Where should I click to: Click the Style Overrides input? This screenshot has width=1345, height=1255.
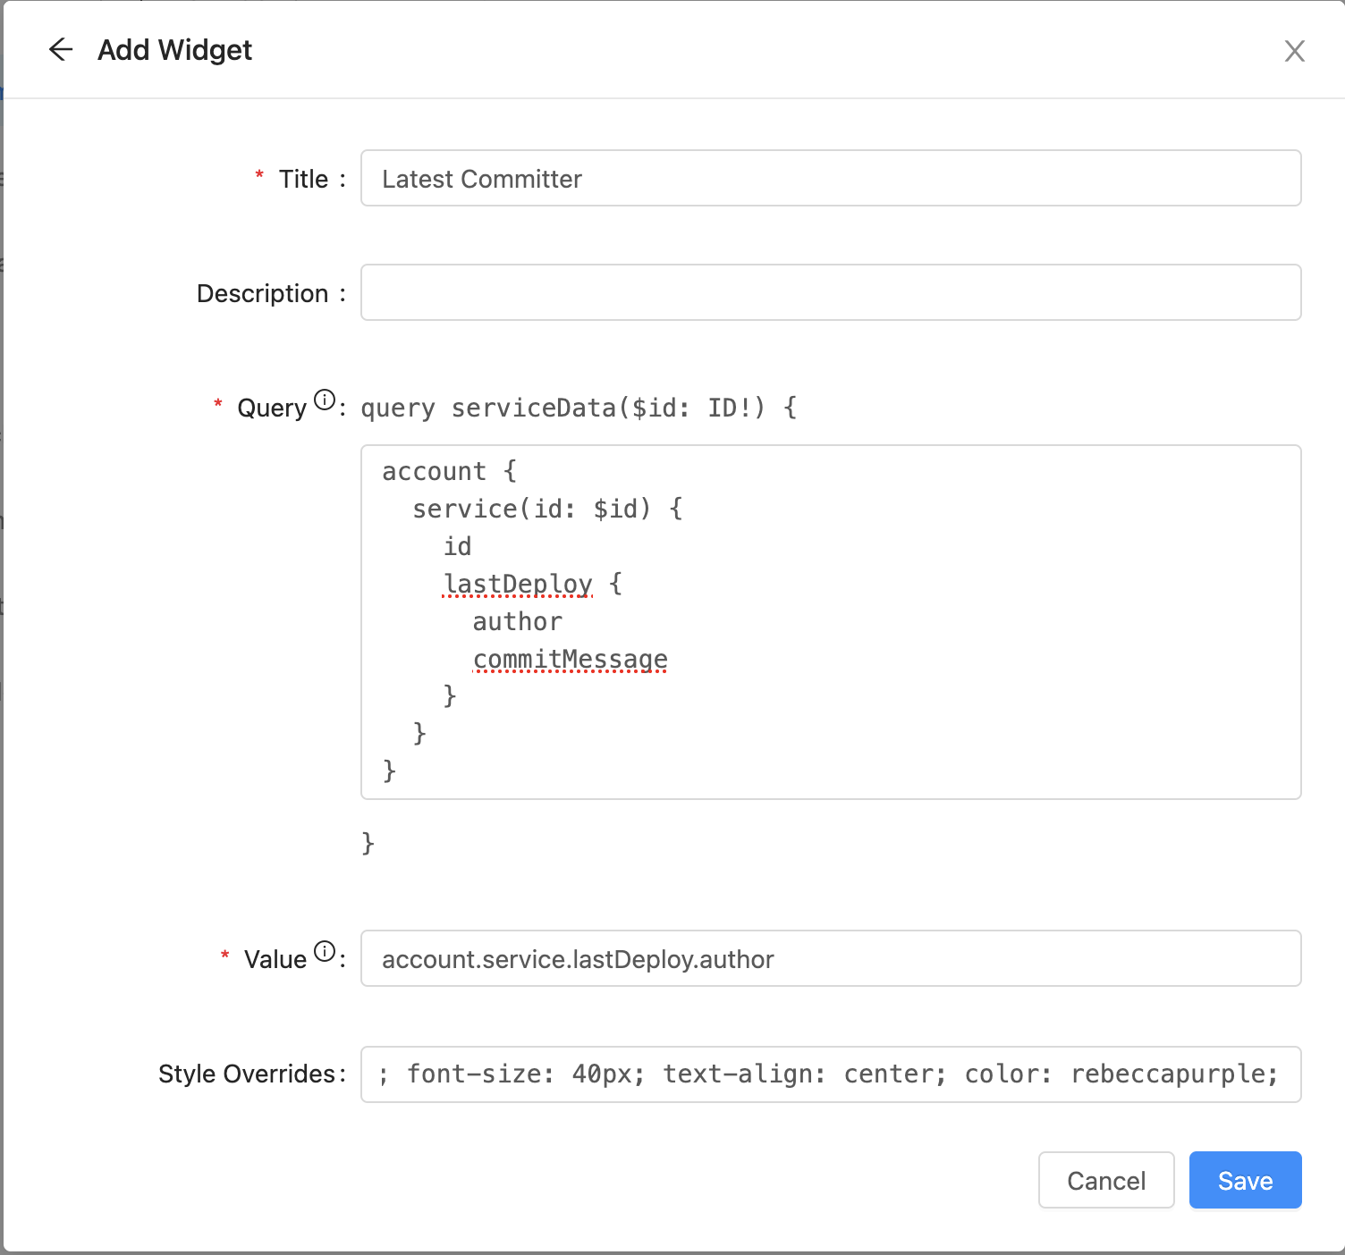click(x=831, y=1074)
